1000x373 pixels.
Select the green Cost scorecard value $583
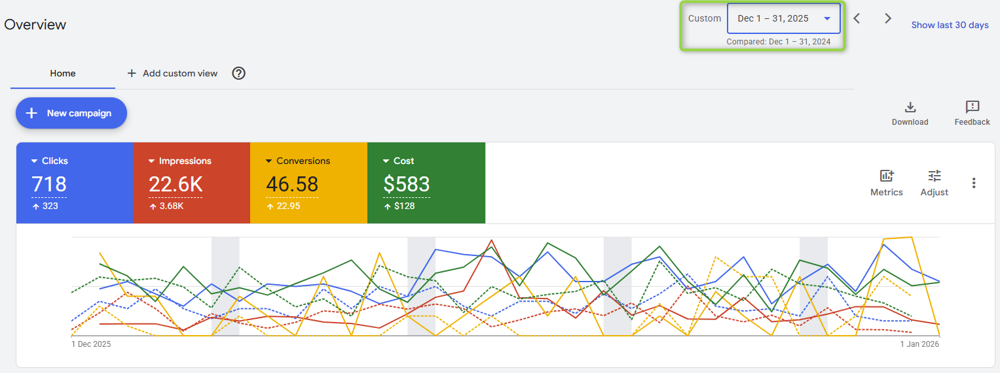(x=407, y=185)
